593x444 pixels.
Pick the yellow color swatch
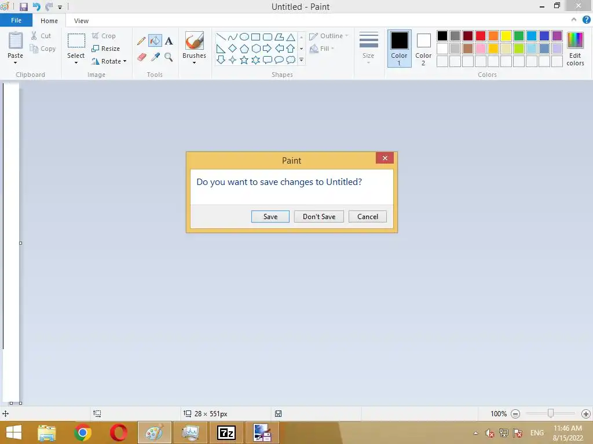[x=506, y=36]
